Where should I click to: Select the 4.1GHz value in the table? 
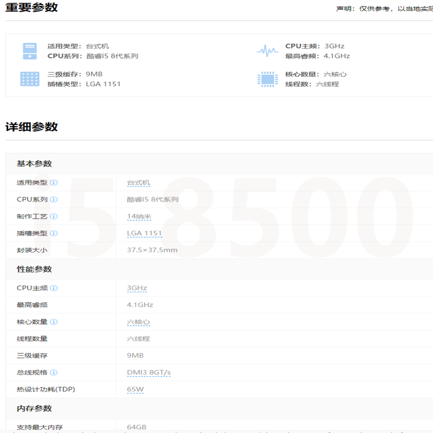coord(140,305)
